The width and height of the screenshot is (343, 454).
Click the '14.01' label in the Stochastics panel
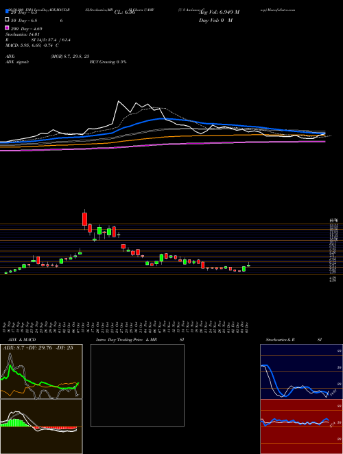(332, 393)
